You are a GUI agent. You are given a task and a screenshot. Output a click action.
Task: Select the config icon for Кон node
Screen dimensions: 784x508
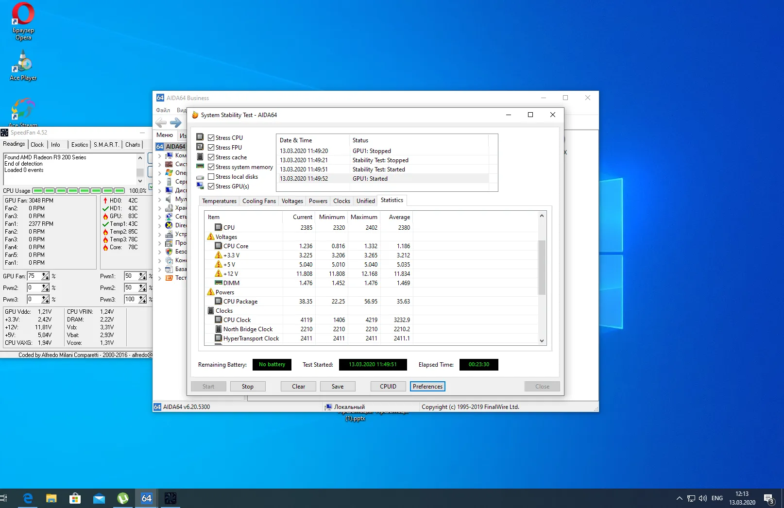169,260
